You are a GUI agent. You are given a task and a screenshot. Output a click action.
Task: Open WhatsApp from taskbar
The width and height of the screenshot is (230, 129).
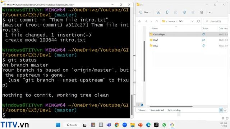[x=164, y=125]
